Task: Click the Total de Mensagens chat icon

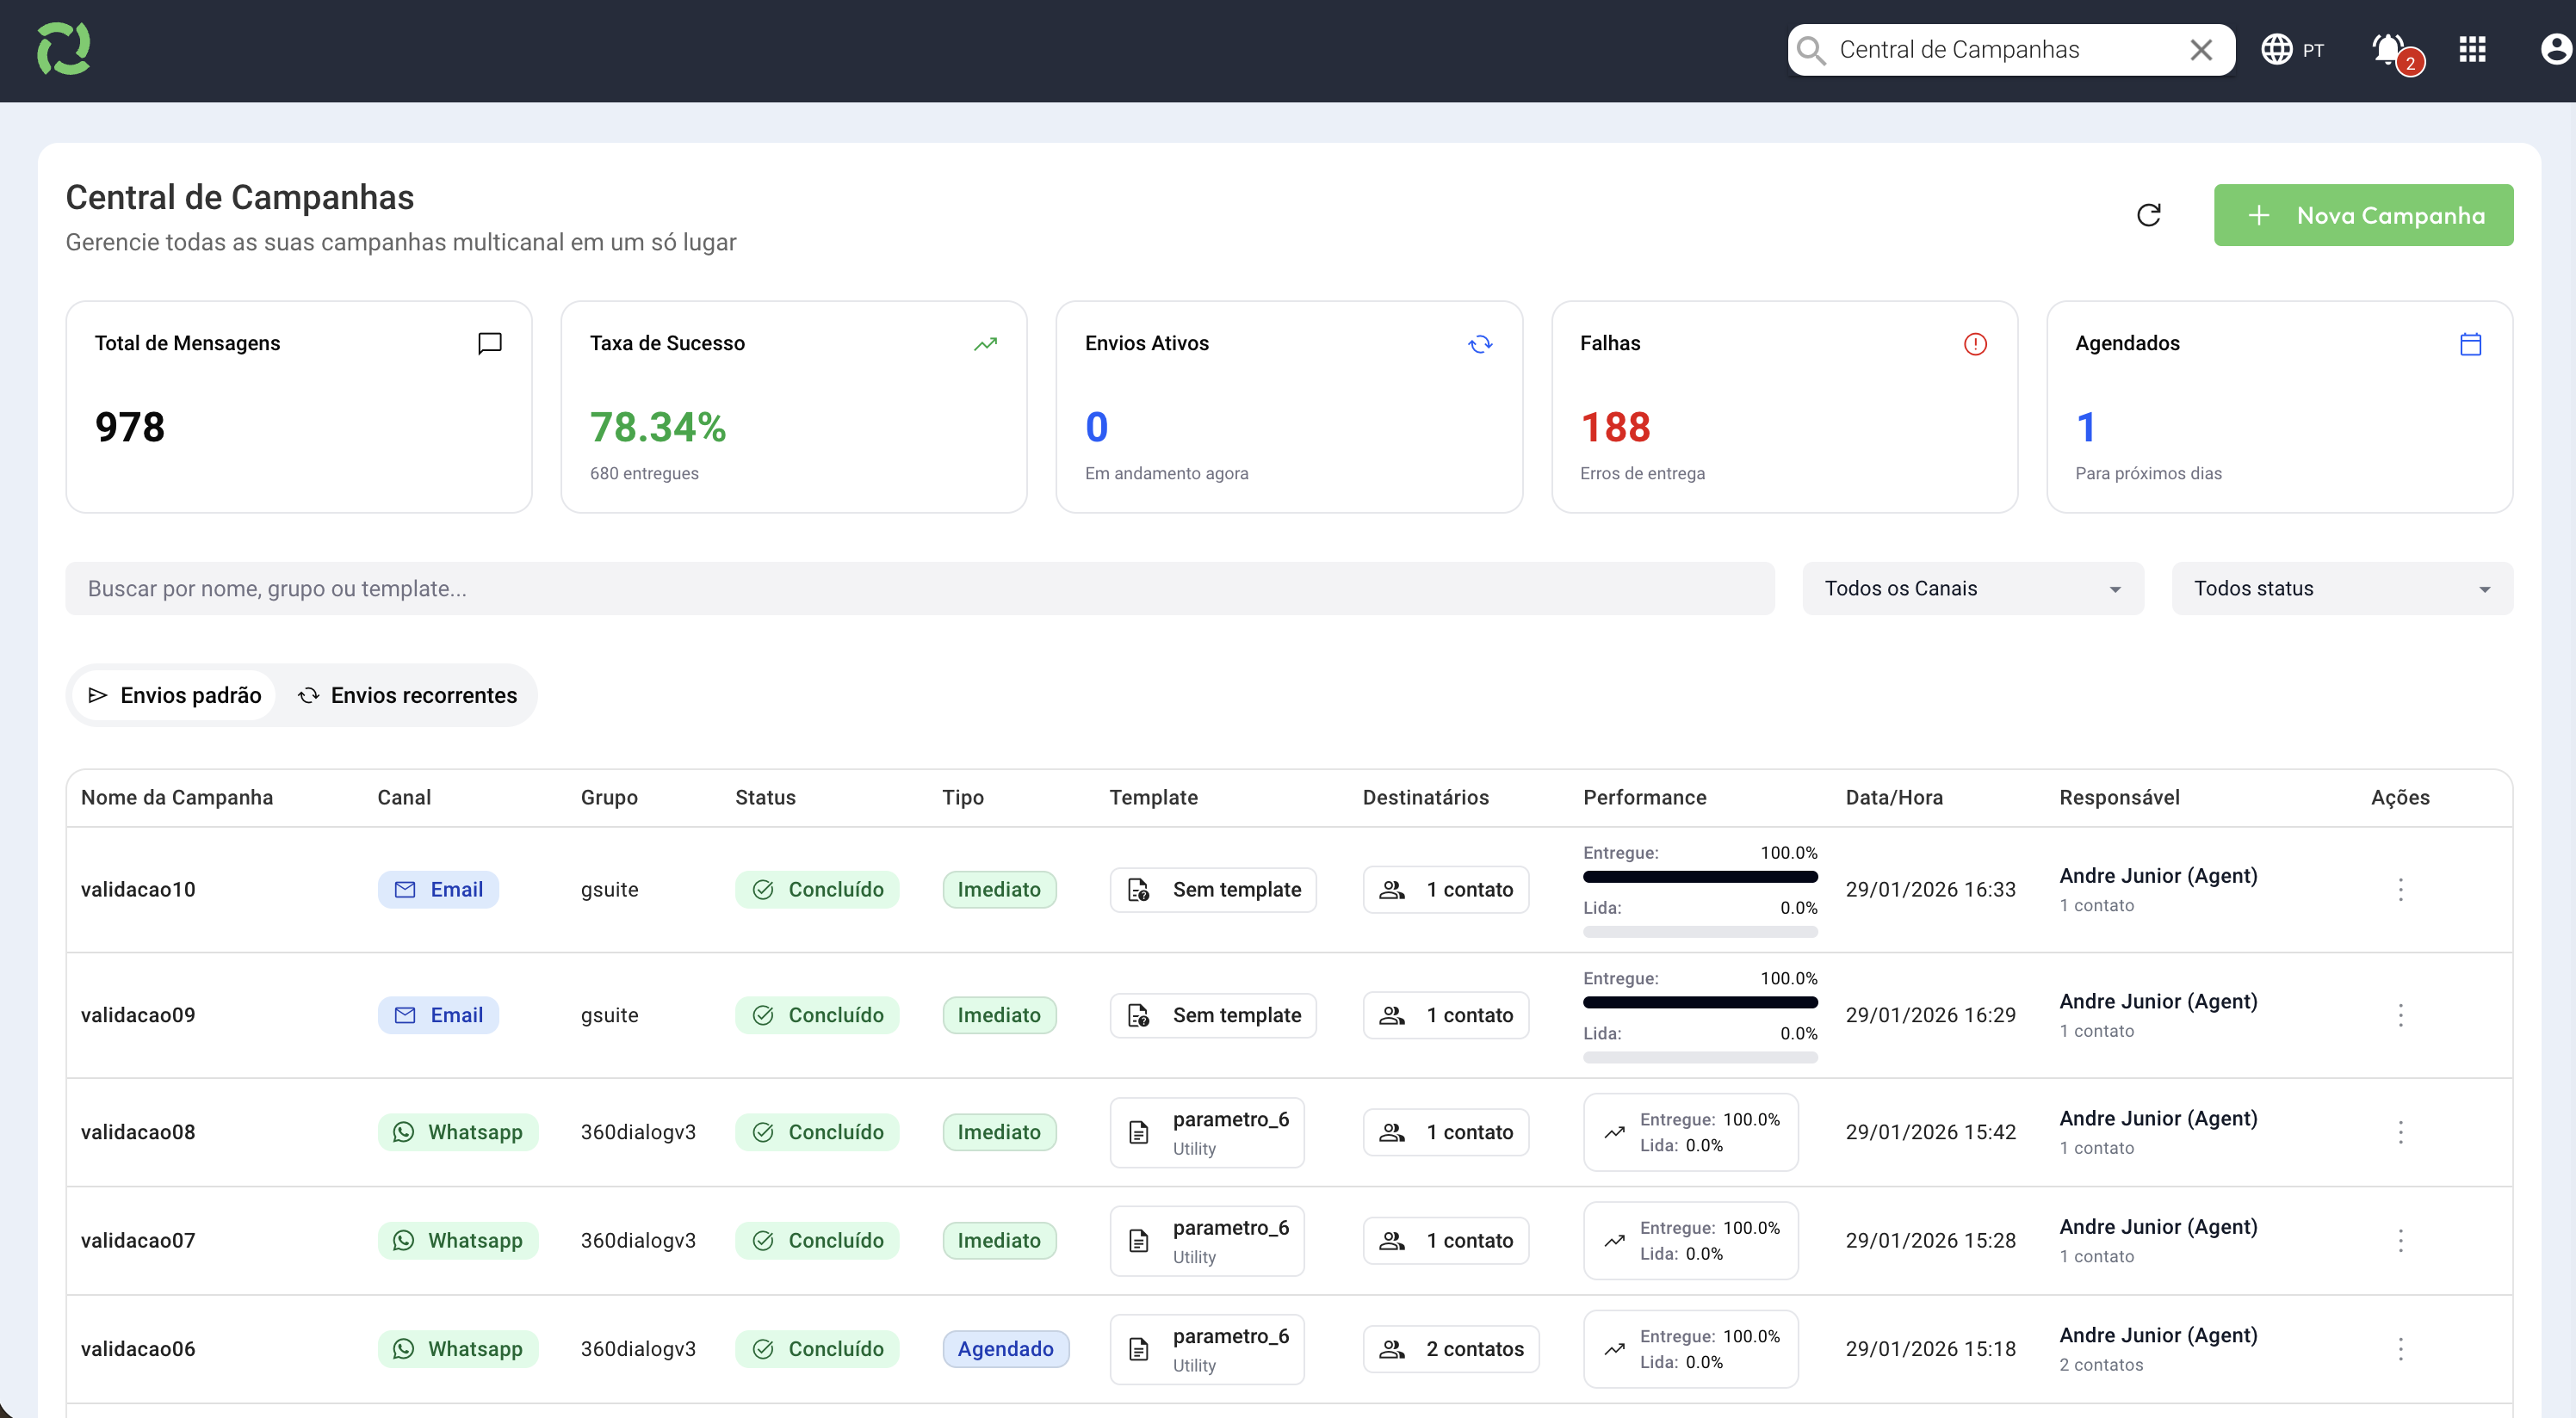Action: coord(490,344)
